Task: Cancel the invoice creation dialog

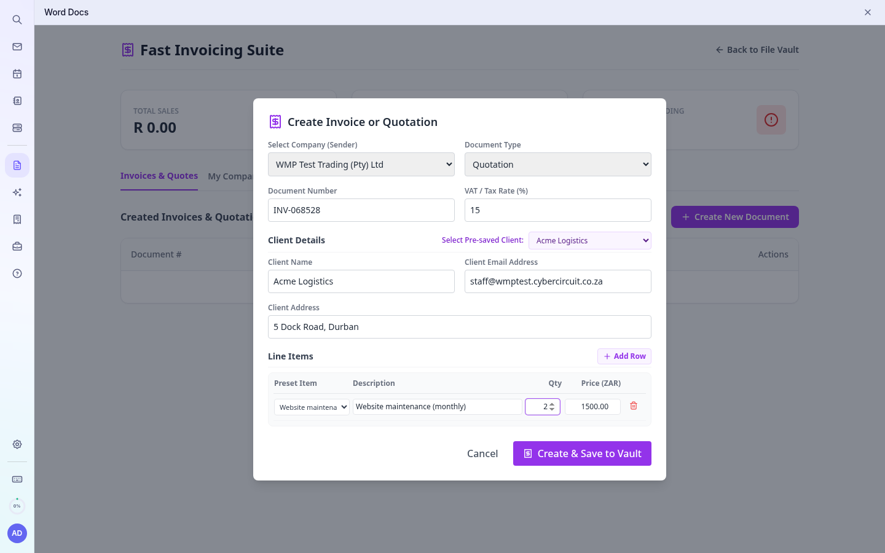Action: click(482, 453)
